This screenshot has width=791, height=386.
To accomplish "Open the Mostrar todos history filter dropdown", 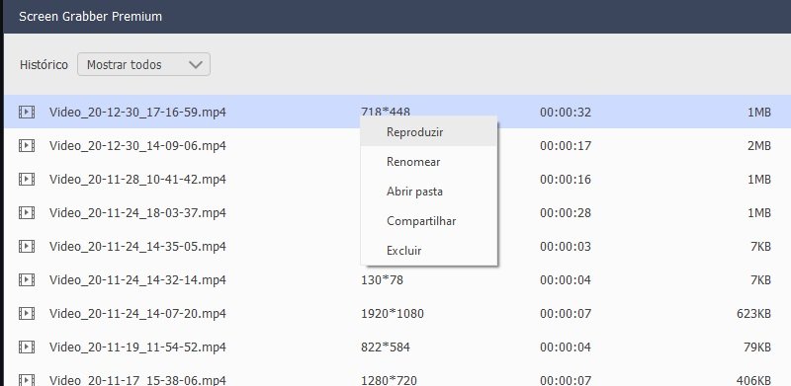I will click(143, 64).
